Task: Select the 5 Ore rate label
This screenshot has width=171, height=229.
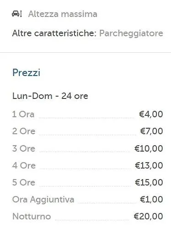Action: (x=24, y=182)
